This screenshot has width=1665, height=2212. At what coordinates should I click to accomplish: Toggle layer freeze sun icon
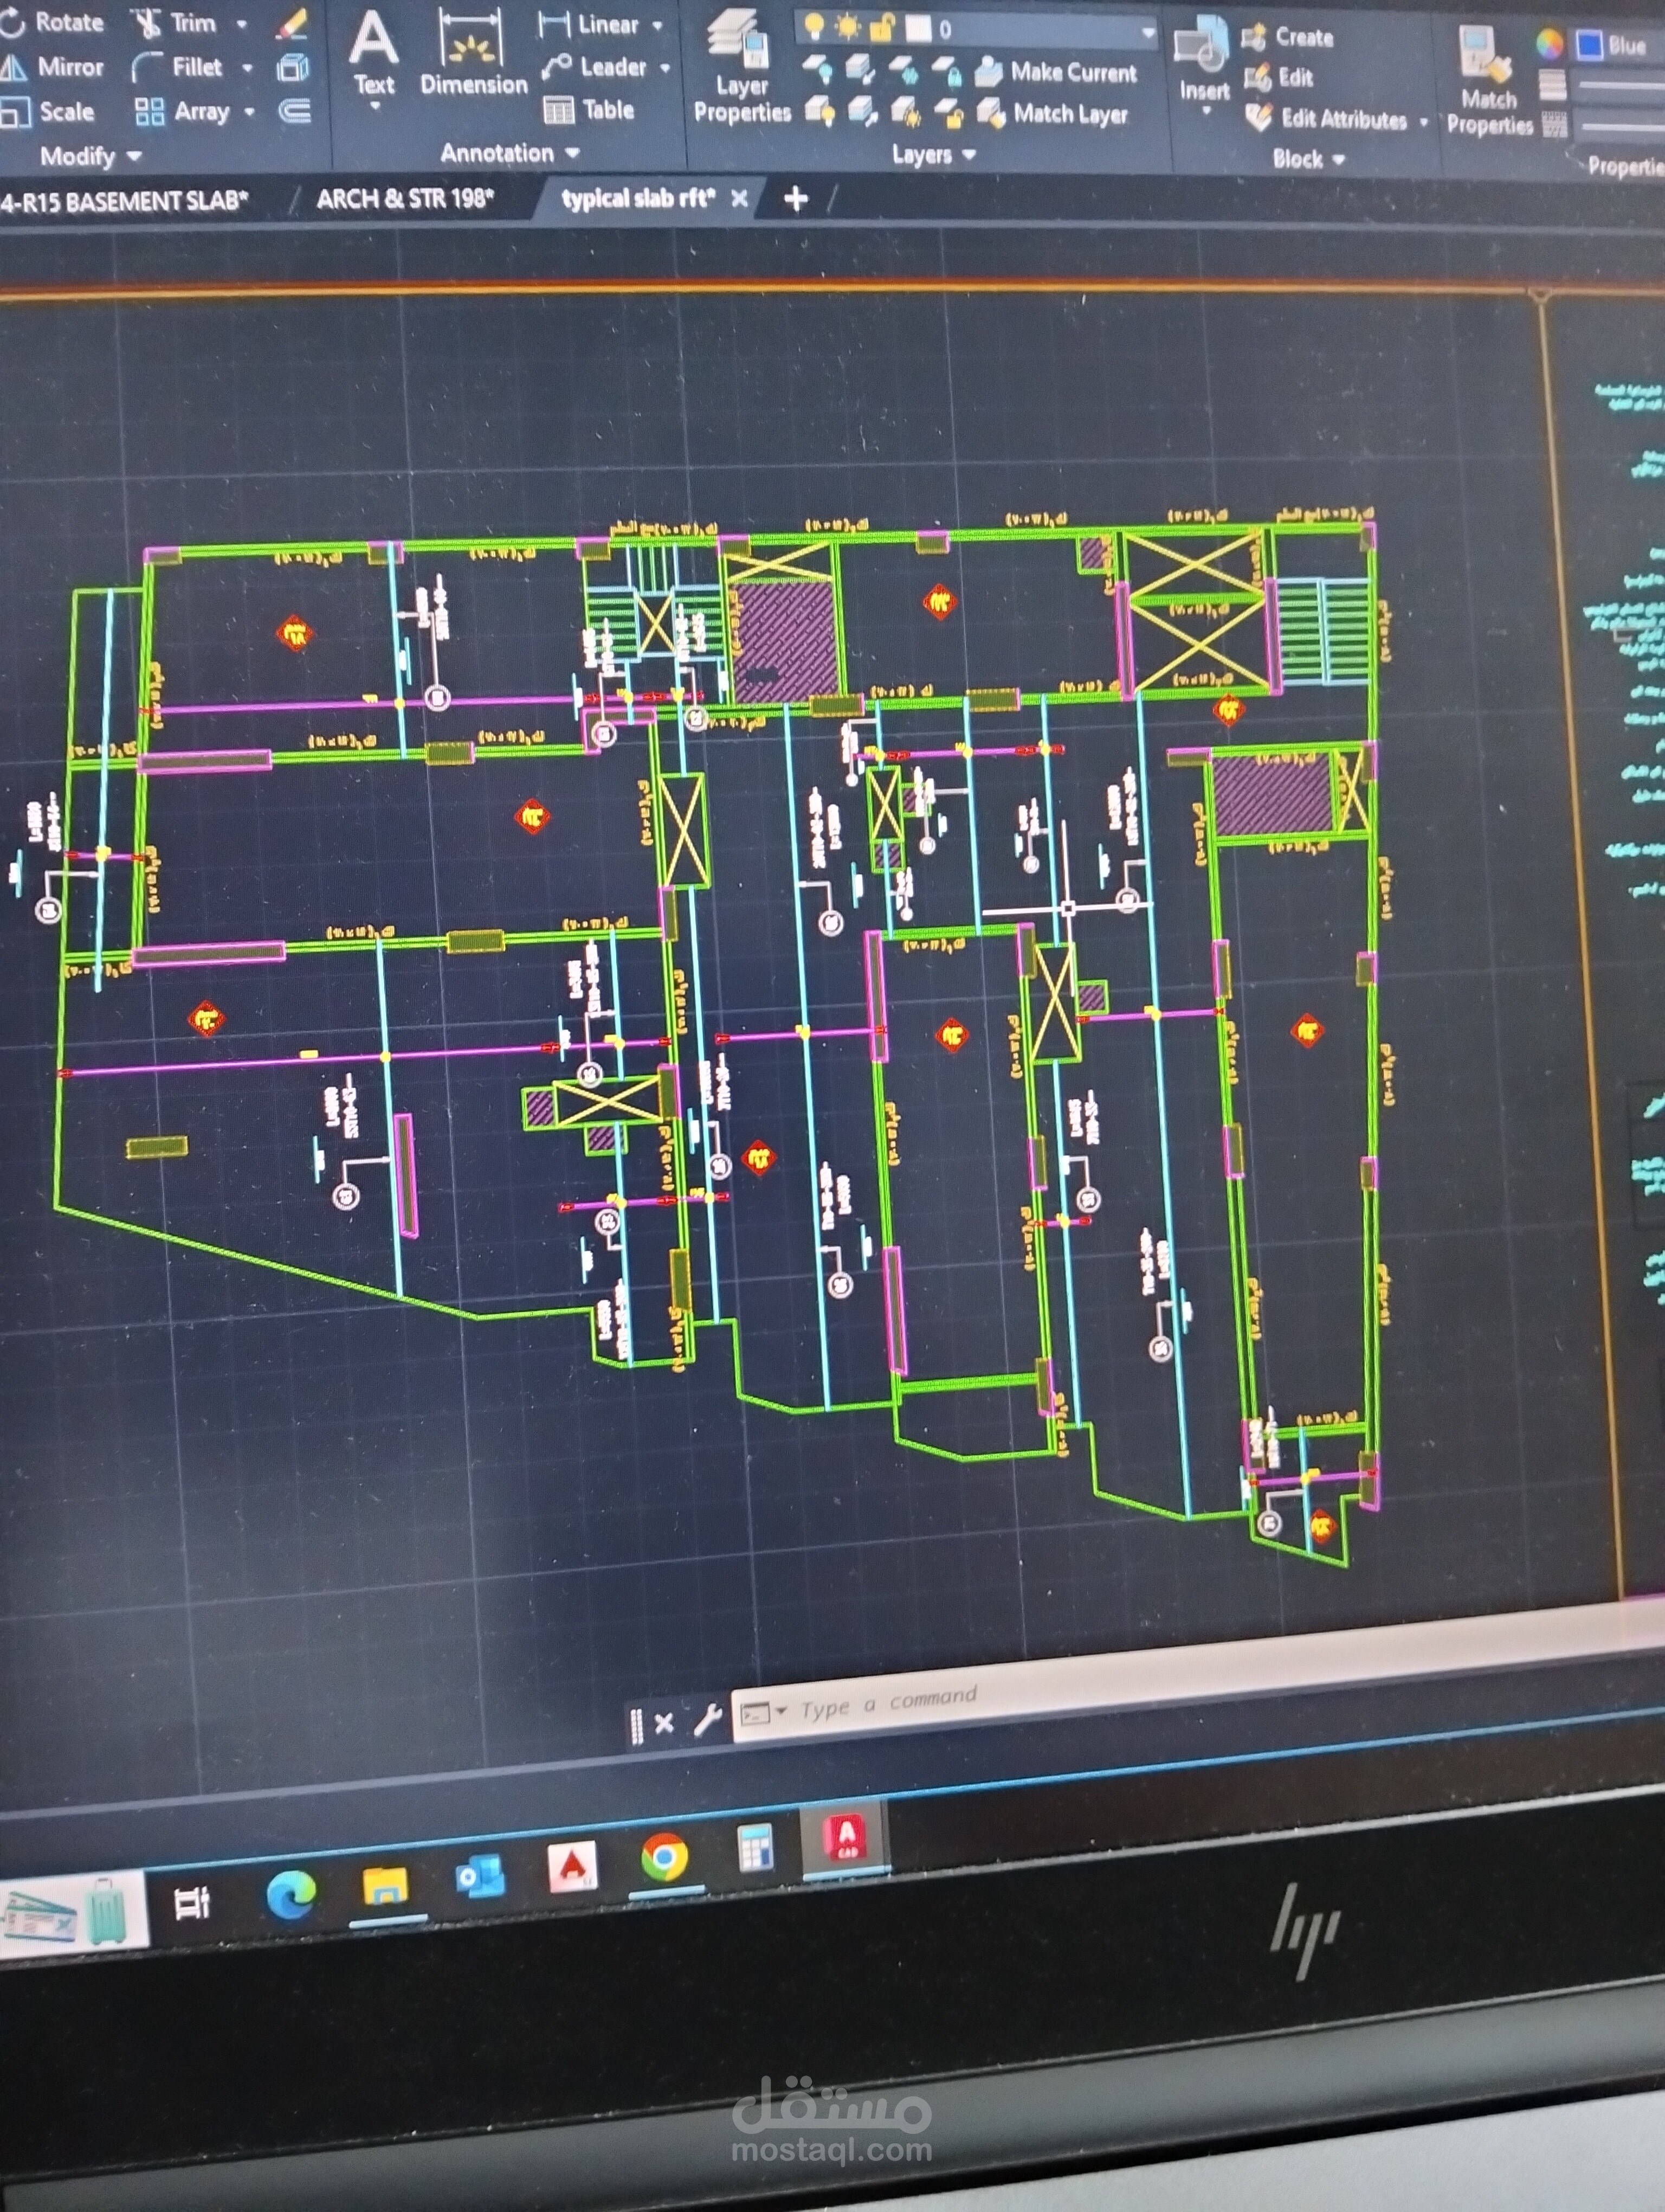tap(848, 26)
